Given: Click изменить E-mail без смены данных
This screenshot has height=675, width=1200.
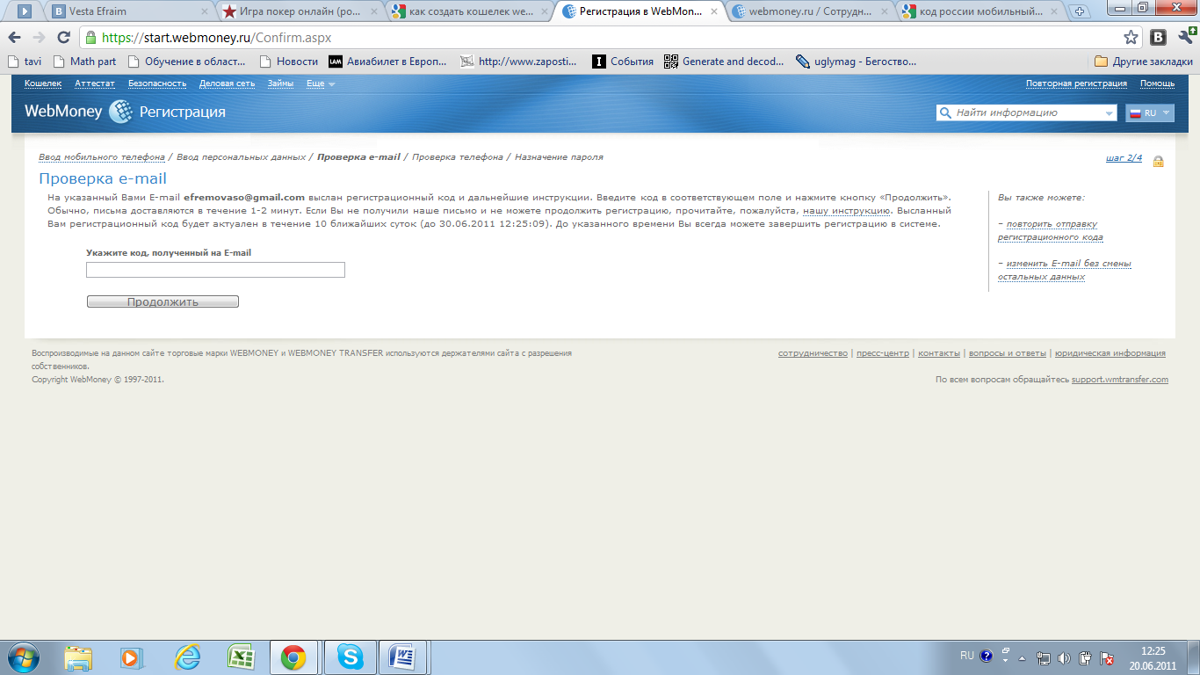Looking at the screenshot, I should [x=1064, y=271].
